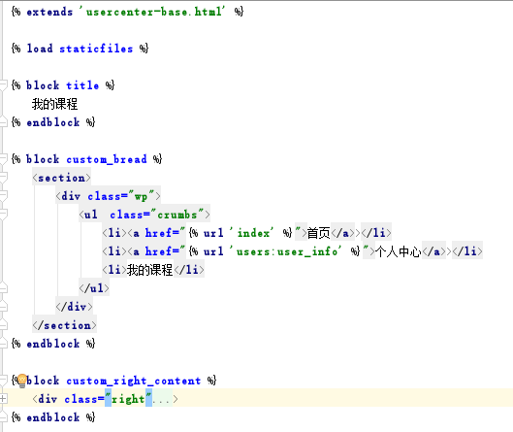Image resolution: width=513 pixels, height=432 pixels.
Task: Click the endblock after closing section tag
Action: tap(53, 344)
